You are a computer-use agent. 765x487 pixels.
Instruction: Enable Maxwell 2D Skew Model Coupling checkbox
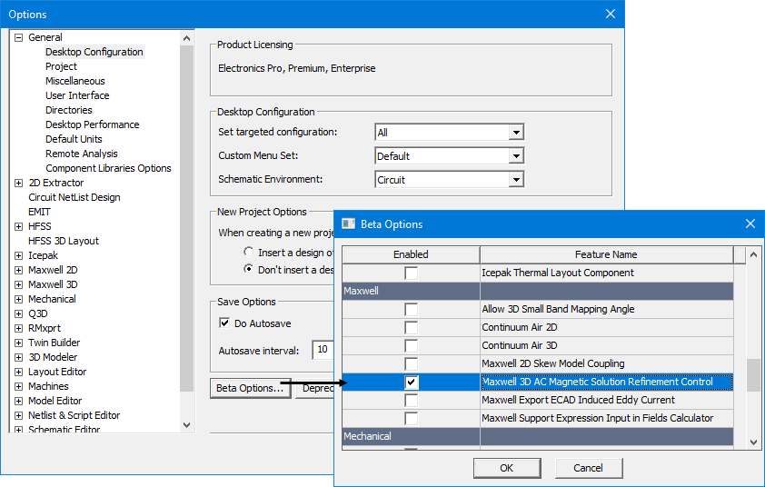coord(412,364)
